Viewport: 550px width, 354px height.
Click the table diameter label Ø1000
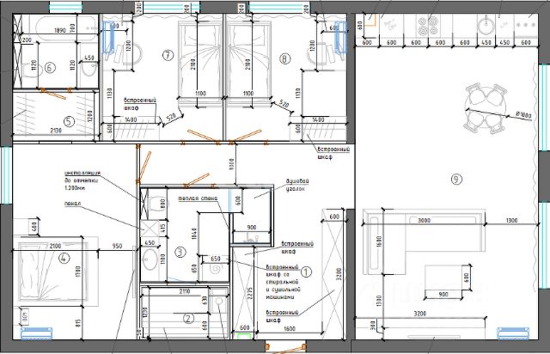tap(524, 115)
